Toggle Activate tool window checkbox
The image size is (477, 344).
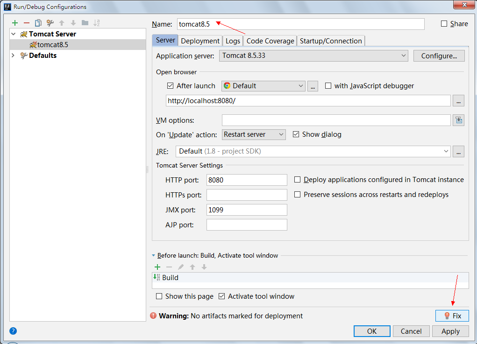coord(222,296)
